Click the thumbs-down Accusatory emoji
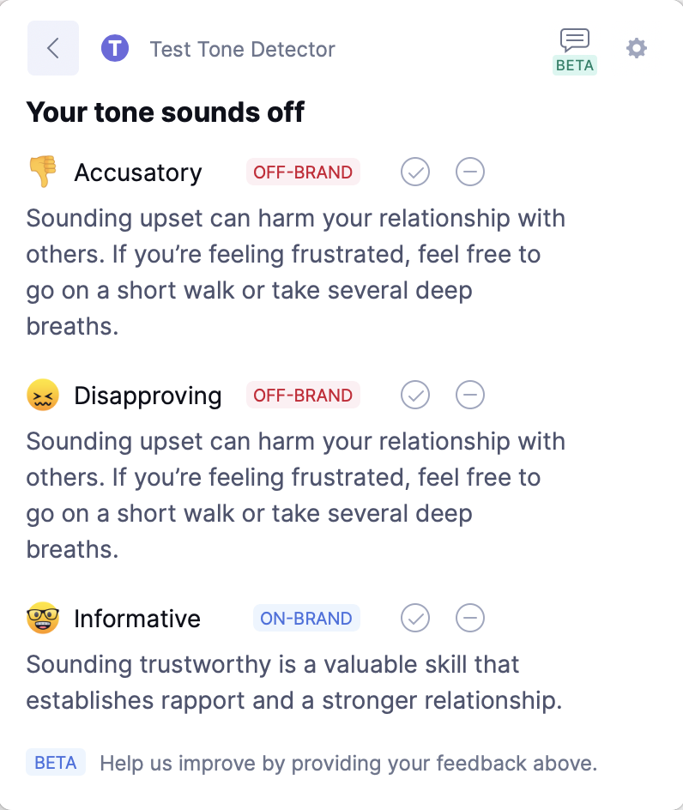 42,172
